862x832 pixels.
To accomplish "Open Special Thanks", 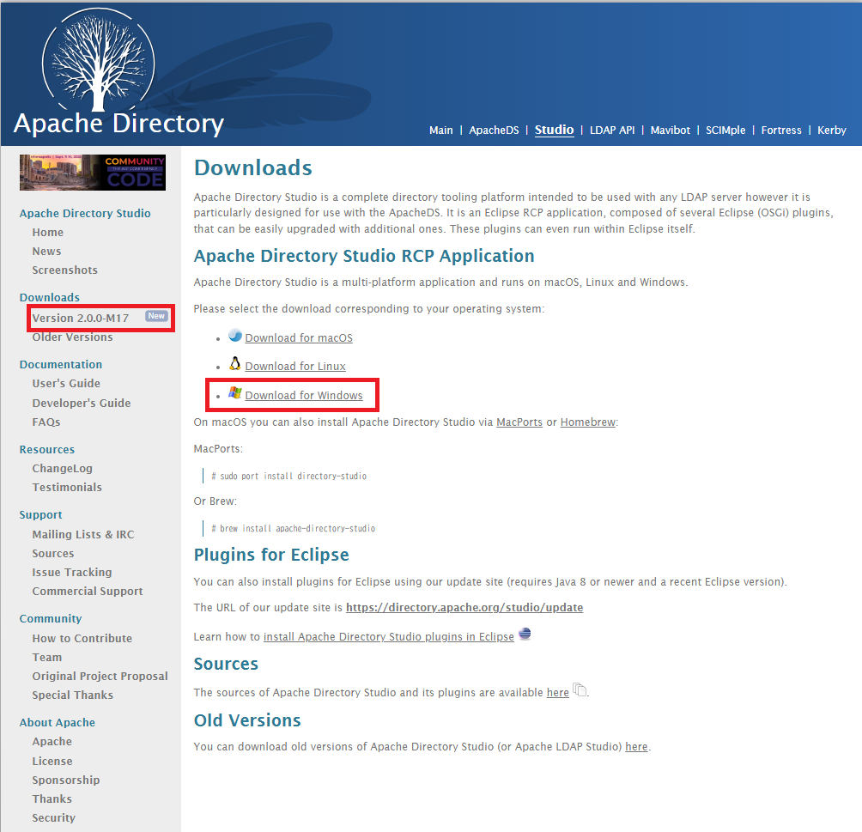I will pyautogui.click(x=73, y=695).
